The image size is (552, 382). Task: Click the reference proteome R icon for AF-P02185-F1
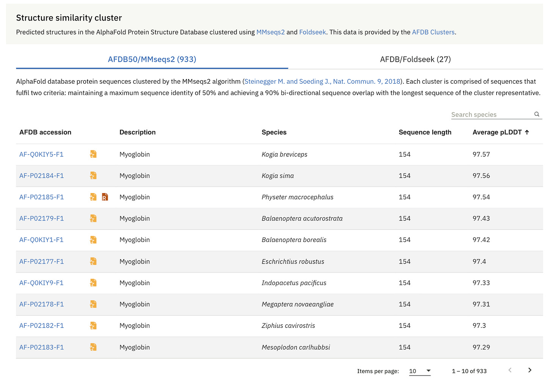(x=105, y=197)
